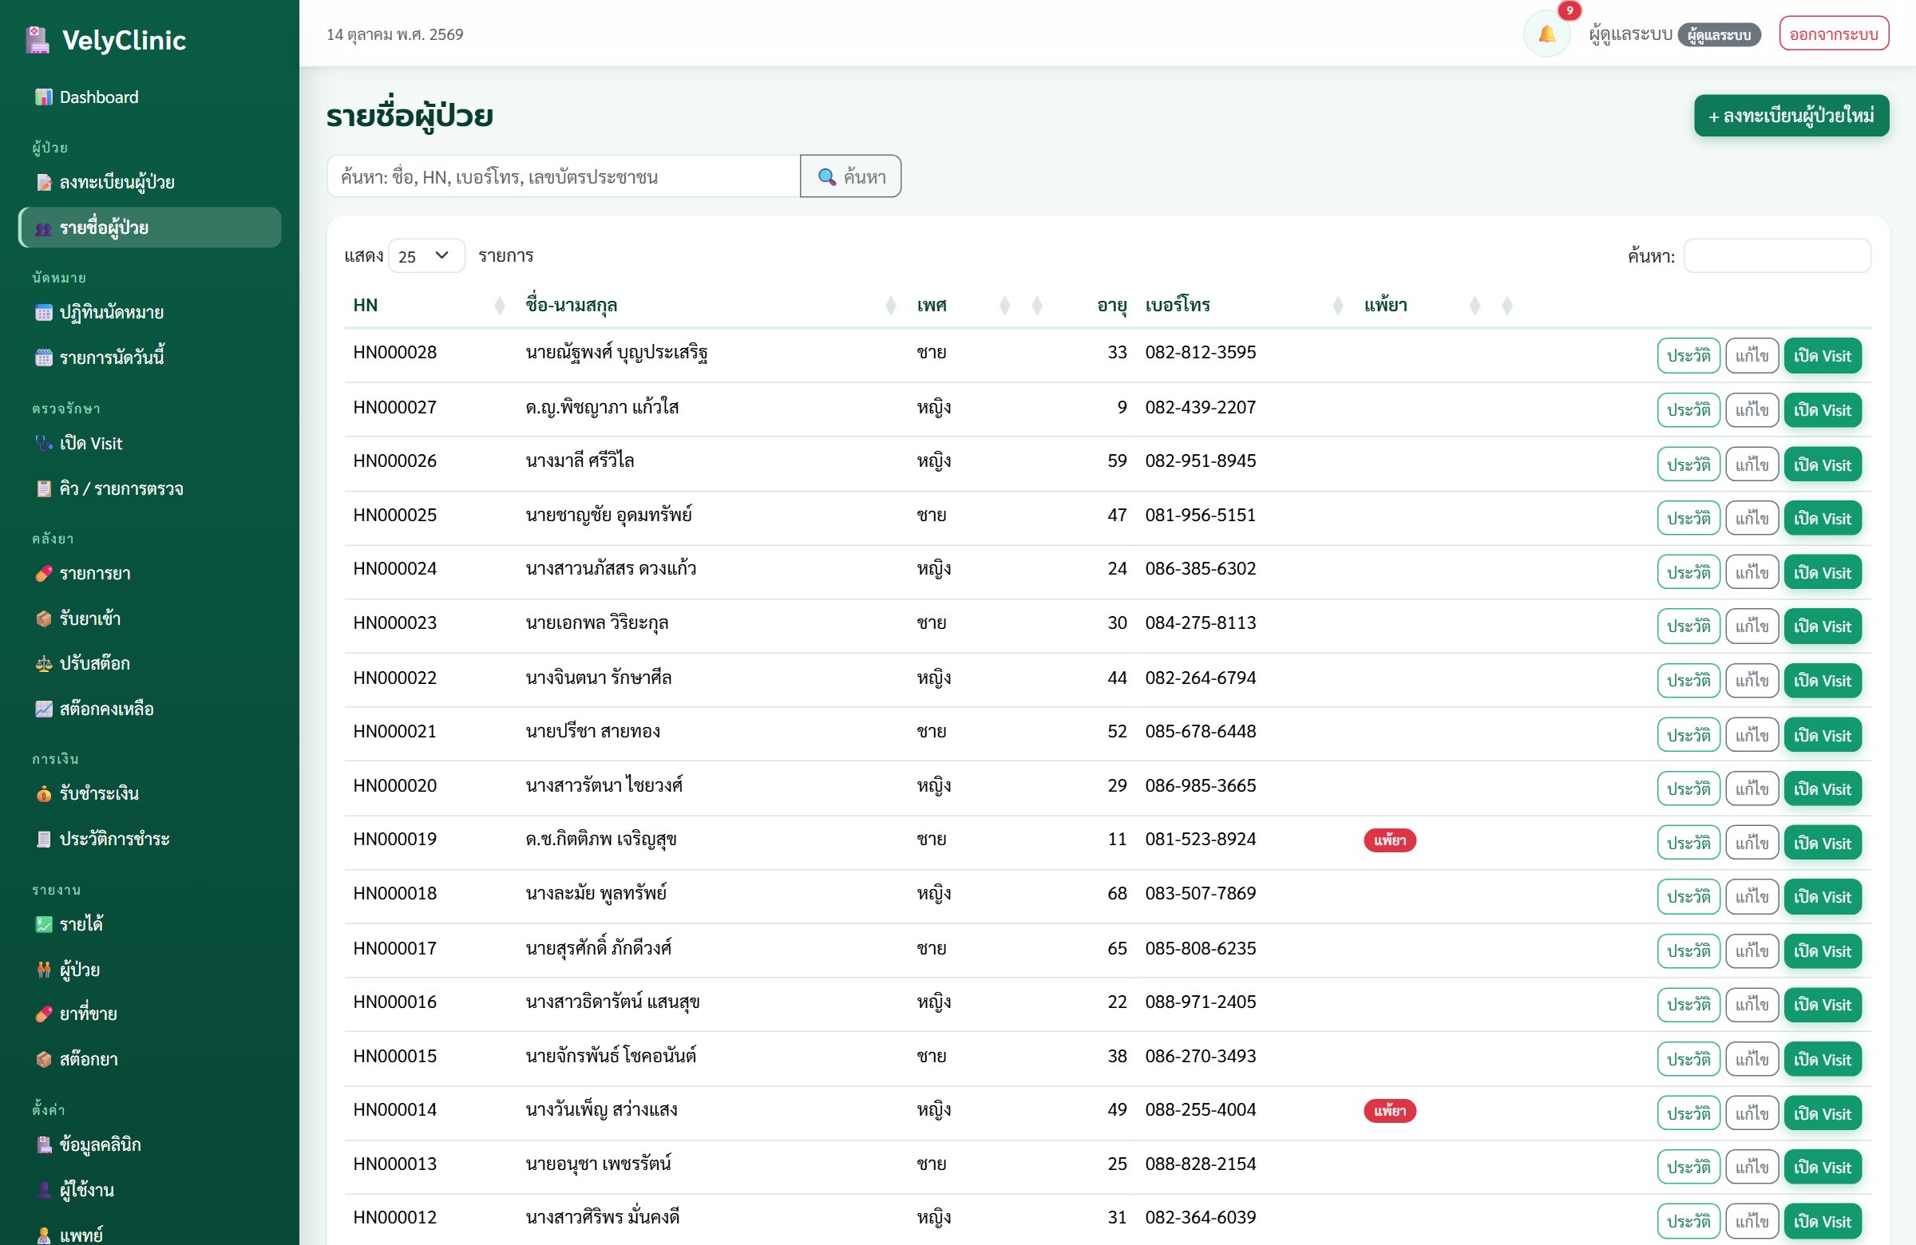Image resolution: width=1916 pixels, height=1245 pixels.
Task: Click the ผู้ดูแลระบบ role badge
Action: [1718, 34]
